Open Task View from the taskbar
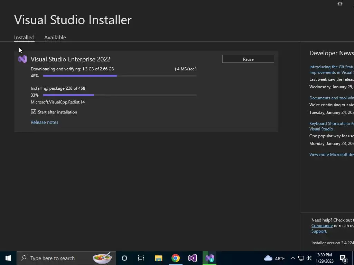This screenshot has height=265, width=354. 141,258
